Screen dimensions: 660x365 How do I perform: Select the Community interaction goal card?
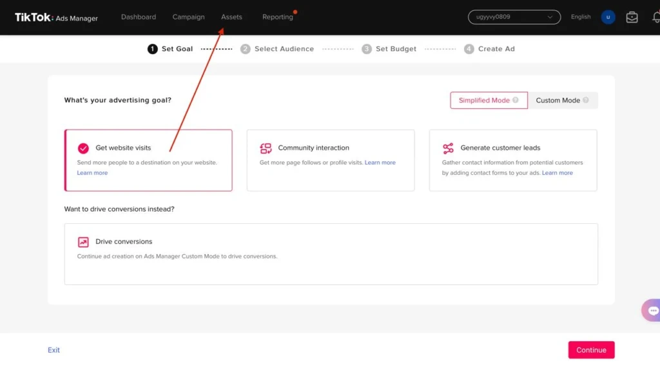(331, 161)
